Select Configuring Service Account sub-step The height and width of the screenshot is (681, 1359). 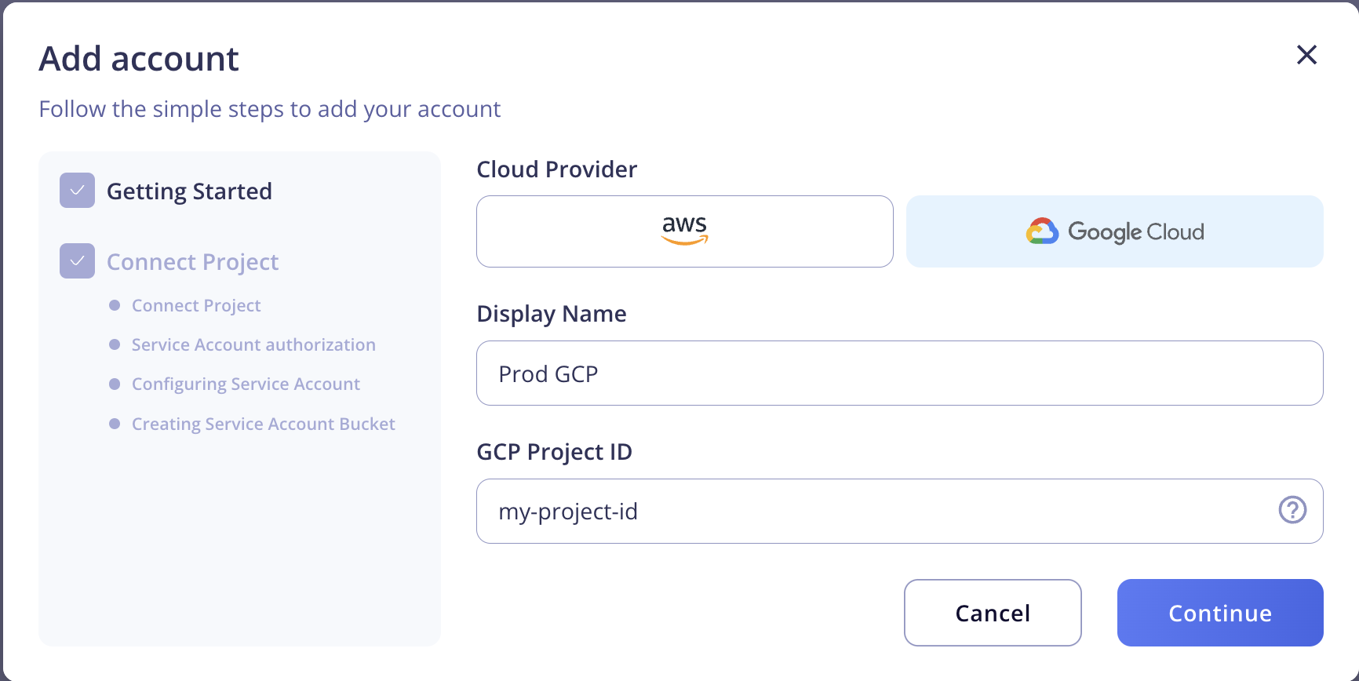pos(246,384)
